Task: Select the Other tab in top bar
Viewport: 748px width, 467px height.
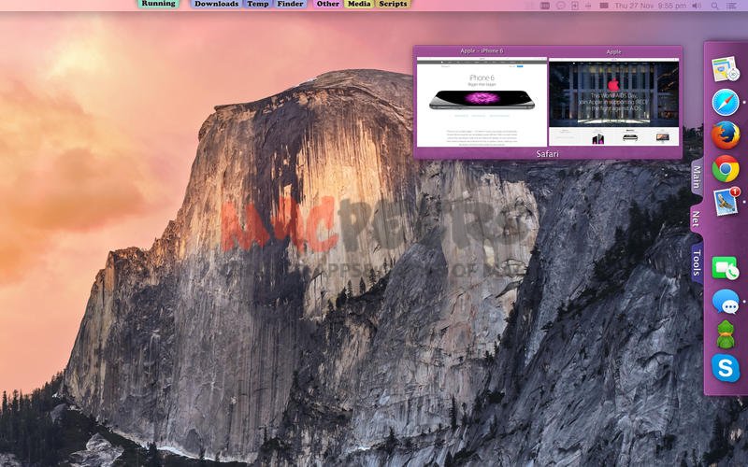Action: tap(328, 4)
